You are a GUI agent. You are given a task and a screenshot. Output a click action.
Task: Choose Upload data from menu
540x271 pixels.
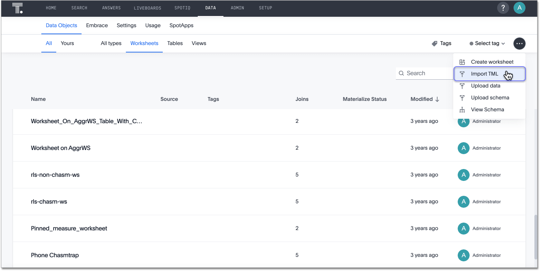[489, 86]
